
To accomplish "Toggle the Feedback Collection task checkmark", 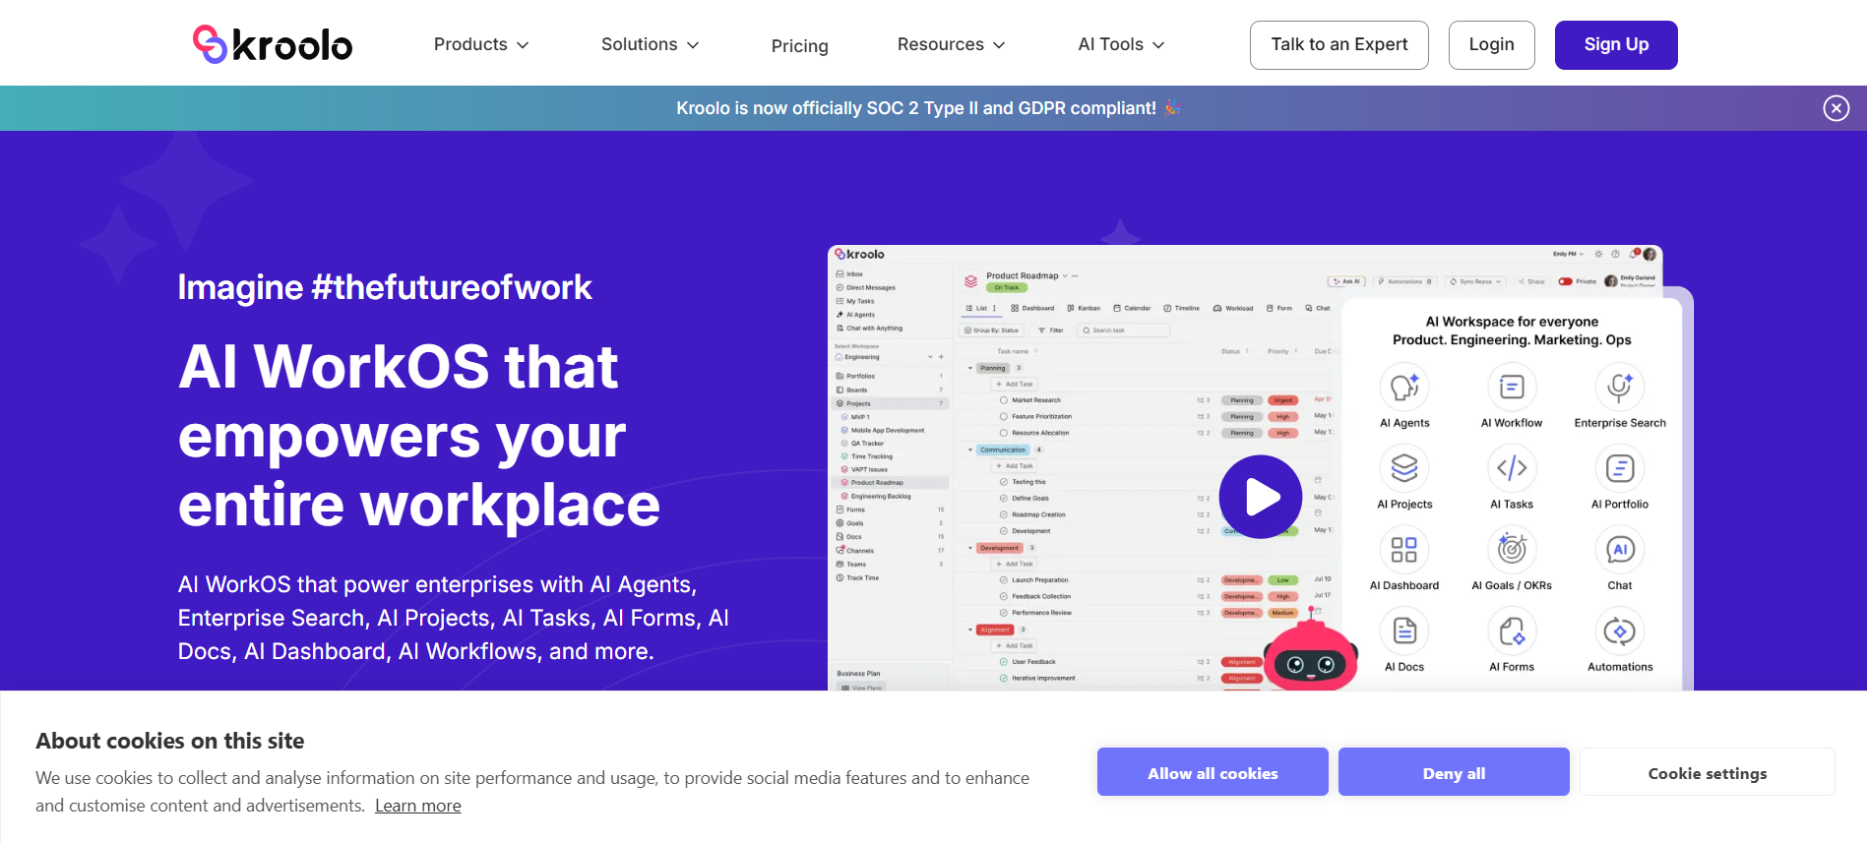I will coord(1003,596).
